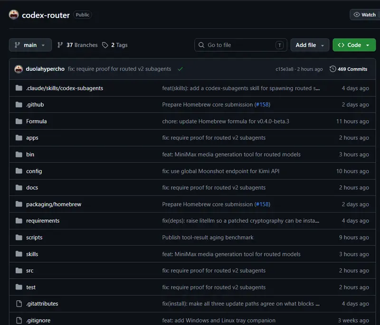Open 'fix(install): make all three update paths' commit

tap(241, 304)
